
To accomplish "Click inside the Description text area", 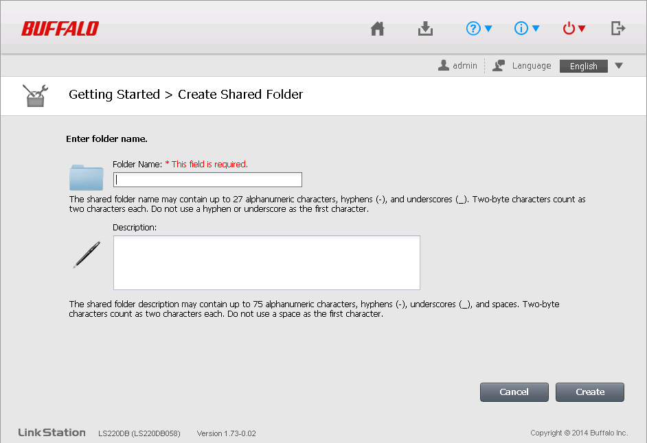I will click(266, 263).
